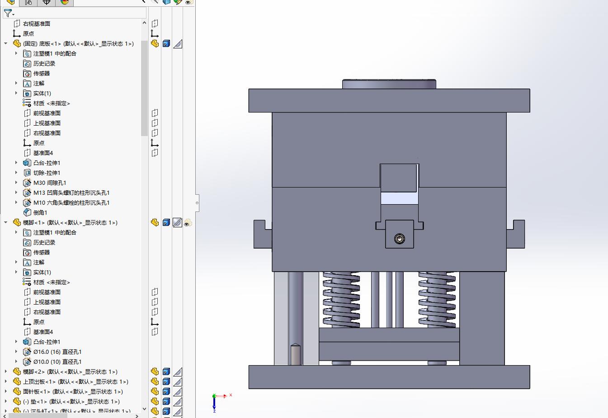
Task: Select the 基准面4 plane icon under 底板<1>
Action: tap(27, 153)
